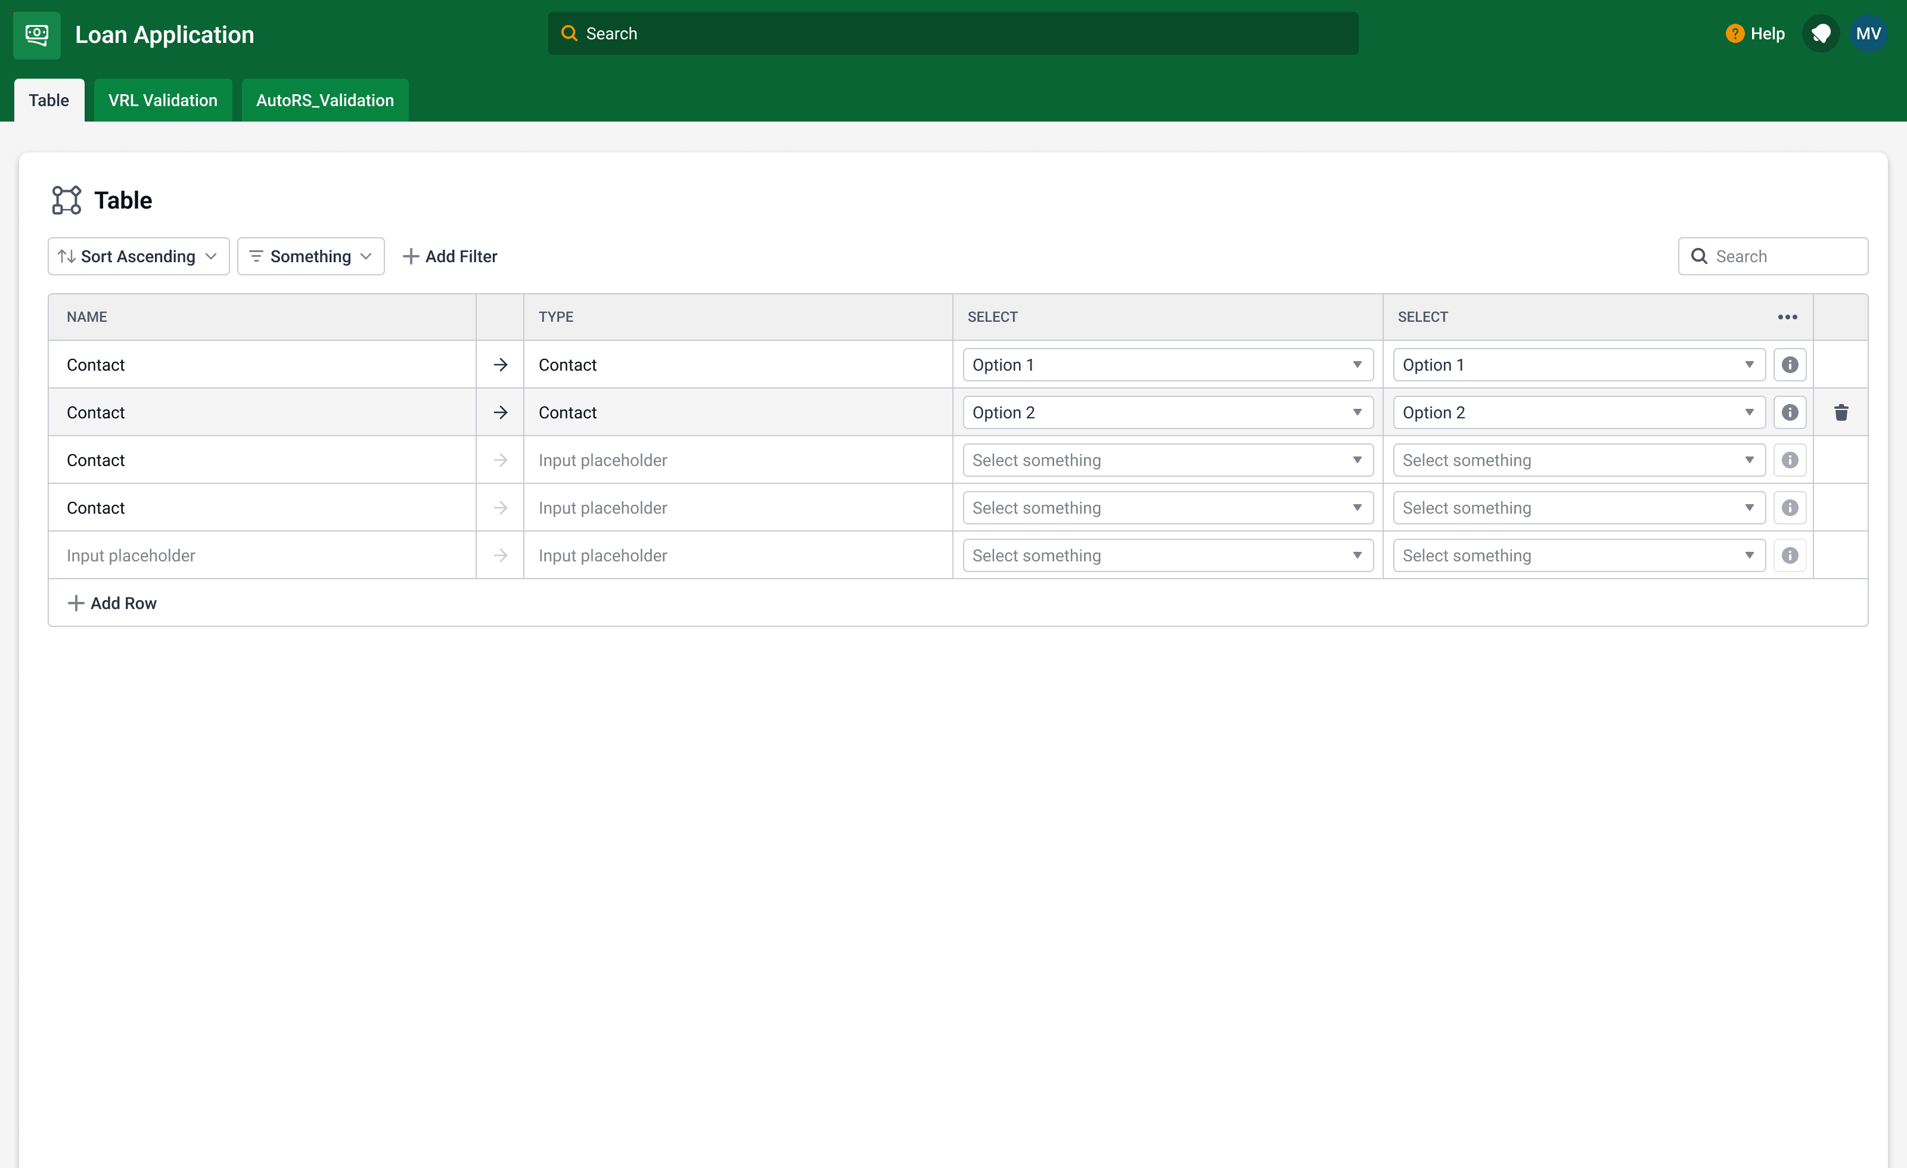Focus the table Search input

1772,256
